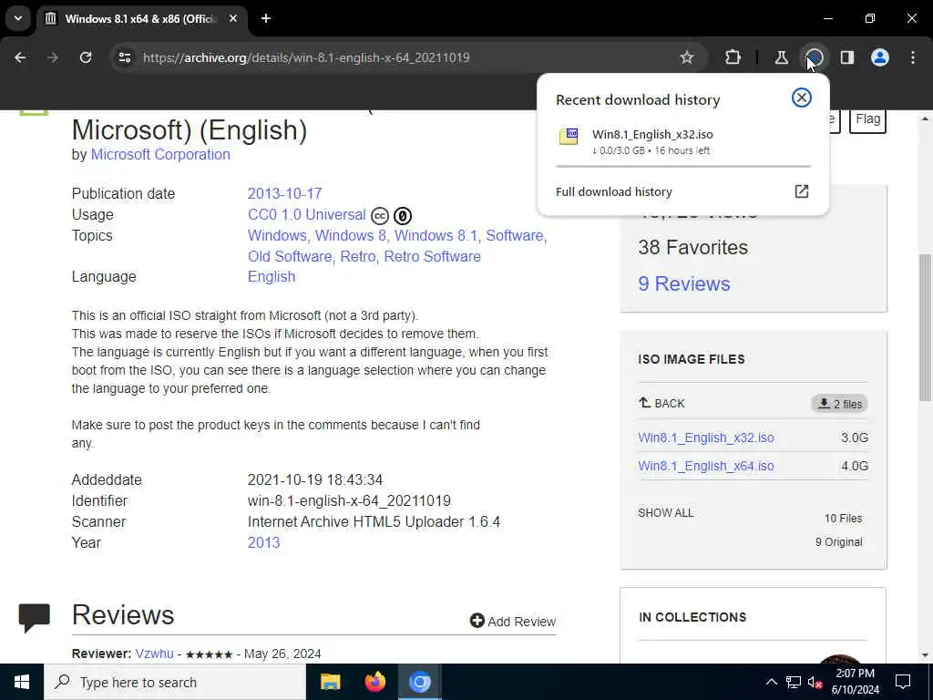Select the Windows 8.1 x64 & x86 tab
Screen dimensions: 933x700
[141, 18]
